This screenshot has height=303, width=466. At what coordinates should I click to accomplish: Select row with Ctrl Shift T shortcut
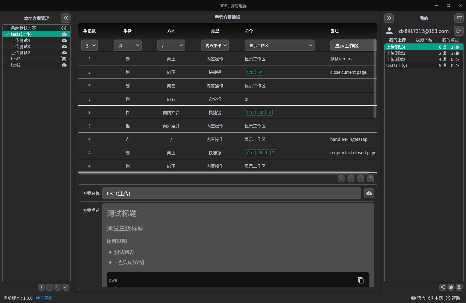click(227, 153)
